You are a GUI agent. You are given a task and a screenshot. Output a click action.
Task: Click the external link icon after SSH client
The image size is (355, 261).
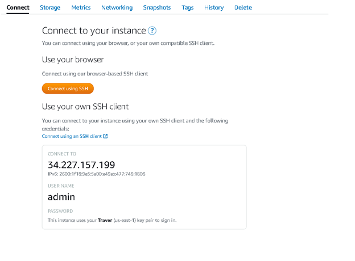pos(105,136)
